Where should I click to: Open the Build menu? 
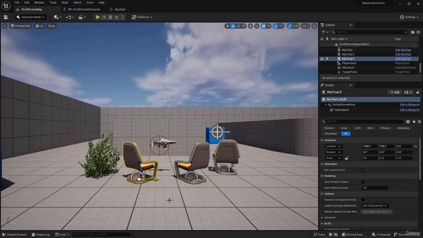point(65,3)
